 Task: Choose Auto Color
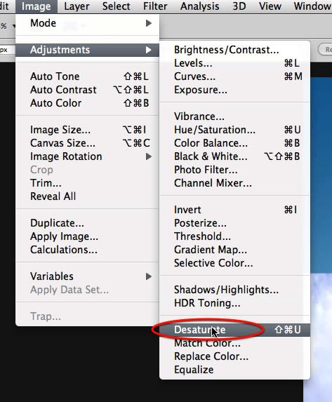tap(87, 103)
